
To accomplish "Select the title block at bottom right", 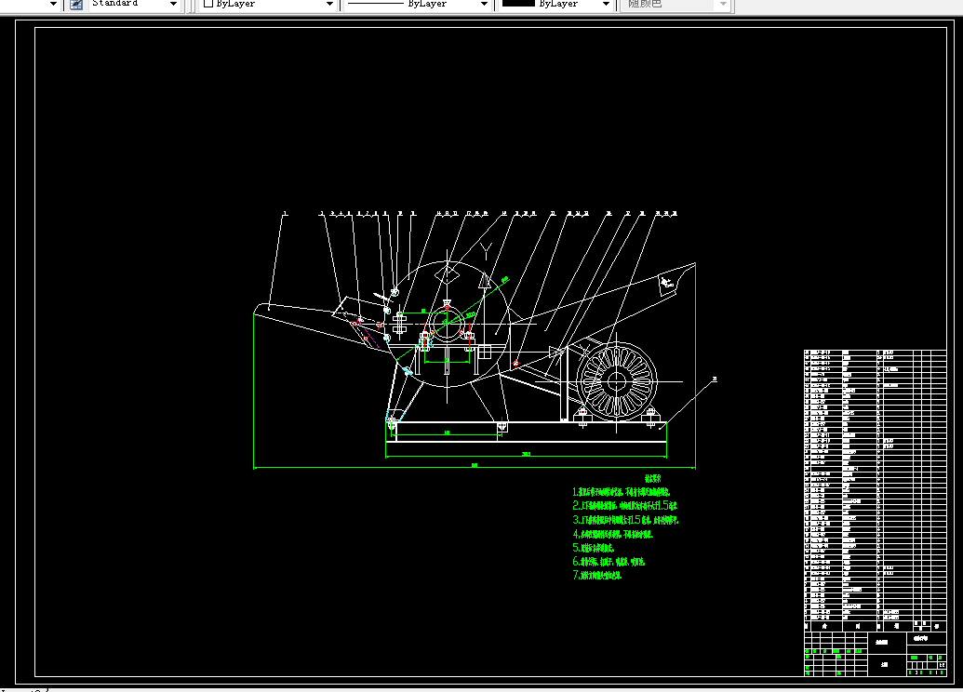I will (876, 654).
